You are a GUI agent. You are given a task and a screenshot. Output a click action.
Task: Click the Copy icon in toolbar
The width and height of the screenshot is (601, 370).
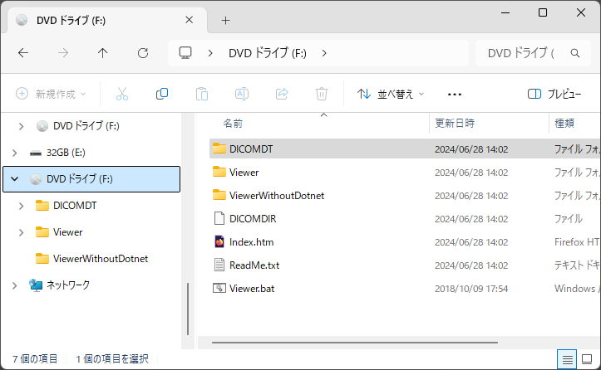coord(162,94)
